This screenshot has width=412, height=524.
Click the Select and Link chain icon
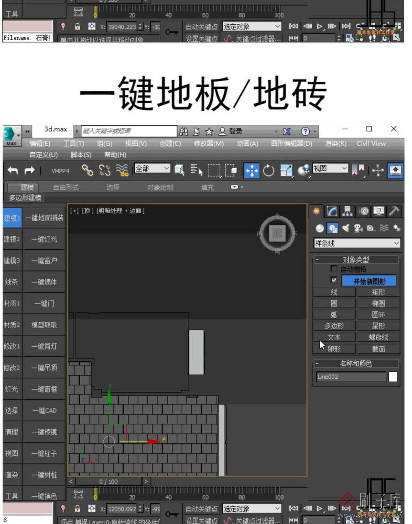(x=87, y=170)
